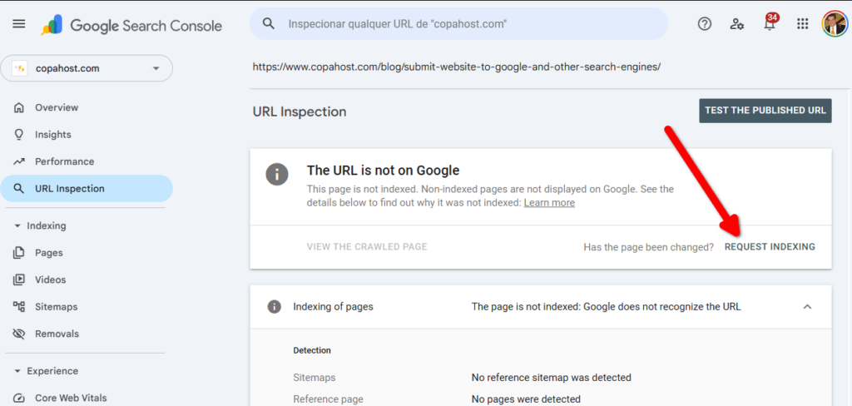Image resolution: width=852 pixels, height=406 pixels.
Task: Click 'The URL is not on Google' heading
Action: 383,170
